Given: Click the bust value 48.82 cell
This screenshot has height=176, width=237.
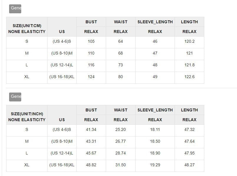Looking at the screenshot, I should click(x=91, y=165).
